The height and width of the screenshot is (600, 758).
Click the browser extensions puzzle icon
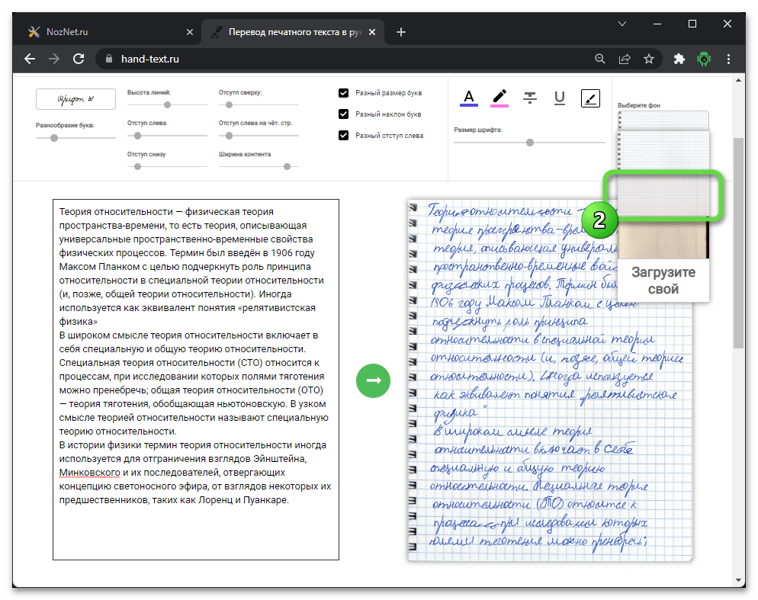coord(679,59)
